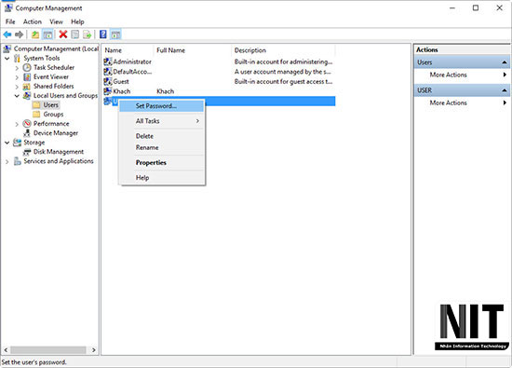
Task: Select Computer Management (Local) root node
Action: 56,48
